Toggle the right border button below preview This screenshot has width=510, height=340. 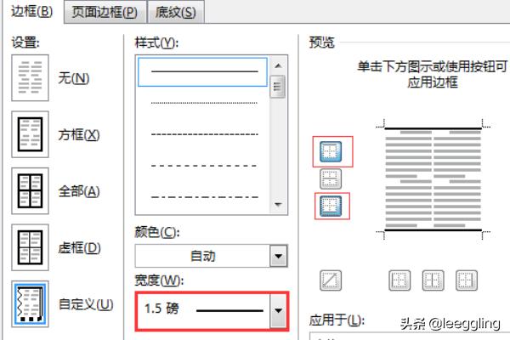[x=467, y=280]
